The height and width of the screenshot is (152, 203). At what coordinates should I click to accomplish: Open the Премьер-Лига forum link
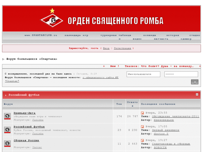(25, 113)
